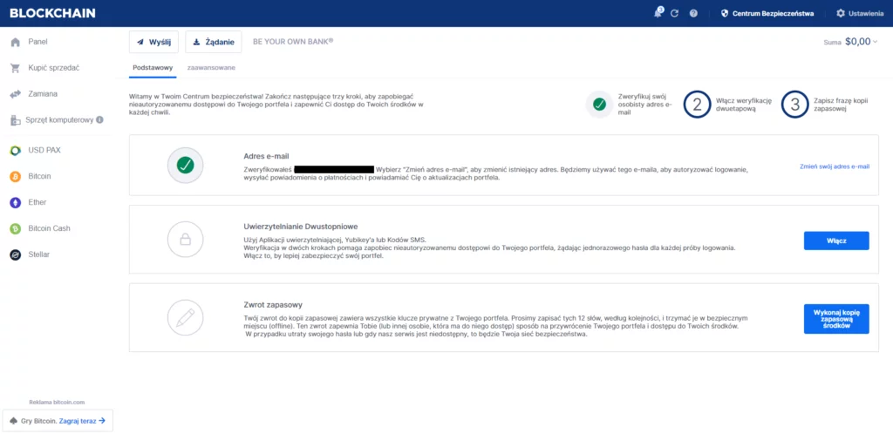The height and width of the screenshot is (434, 893).
Task: Click the refresh icon in header
Action: tap(675, 13)
